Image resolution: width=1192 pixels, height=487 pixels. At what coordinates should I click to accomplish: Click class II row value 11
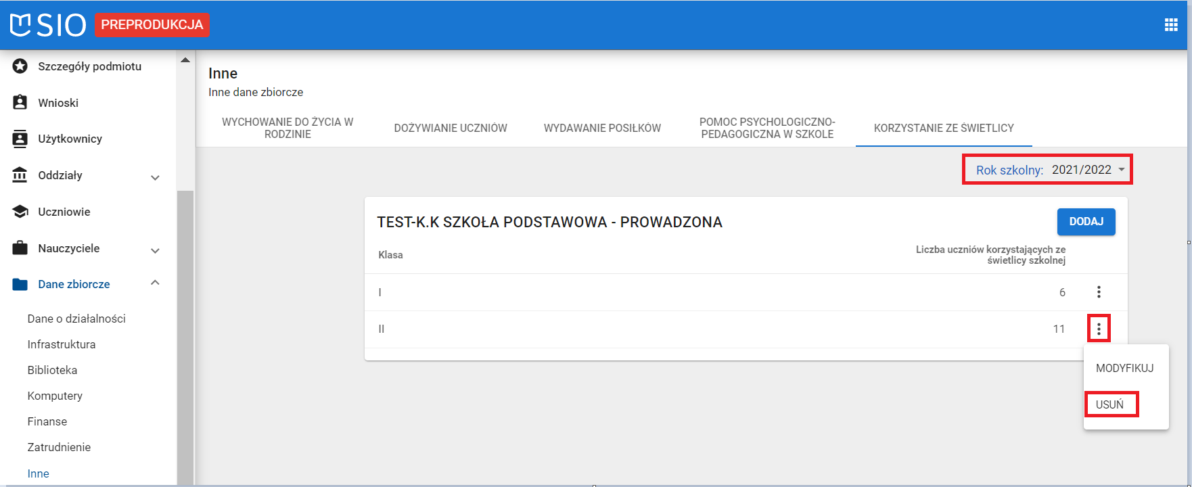[x=1059, y=329]
